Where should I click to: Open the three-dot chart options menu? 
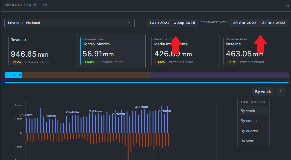(x=281, y=92)
